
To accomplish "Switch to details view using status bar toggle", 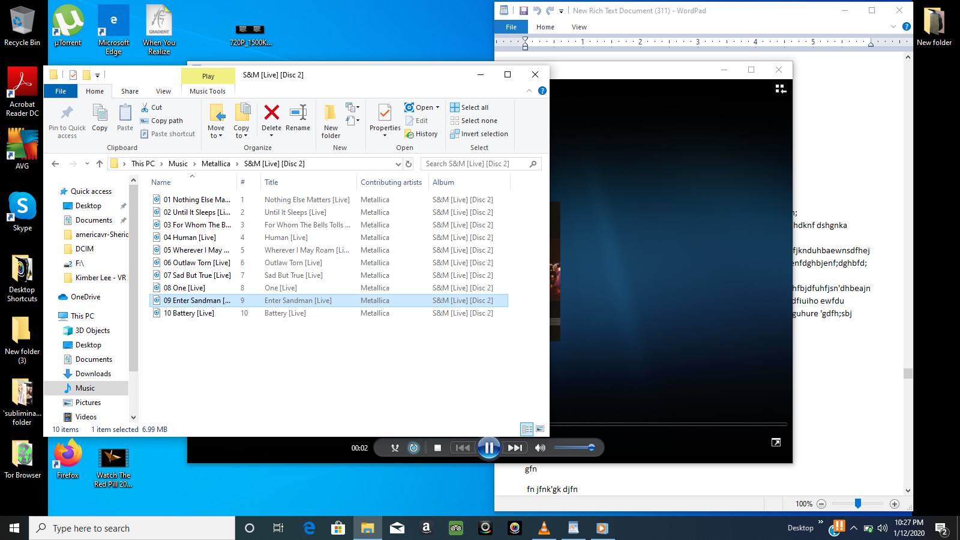I will 527,430.
